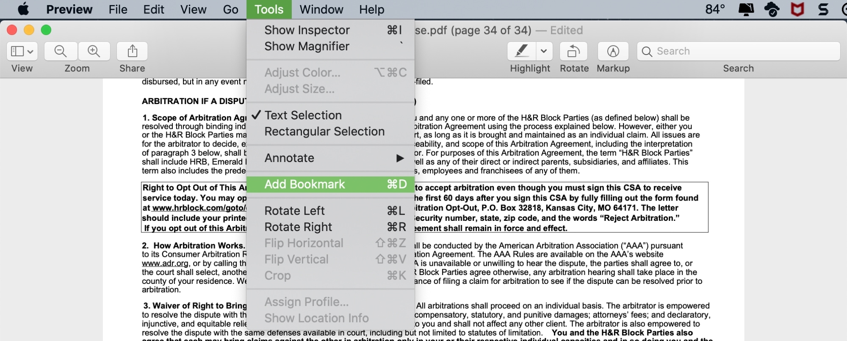Choose Rotate Left
This screenshot has height=341, width=847.
tap(330, 211)
